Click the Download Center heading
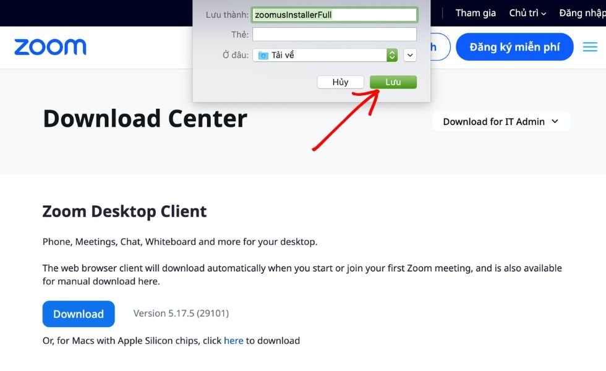 [x=144, y=117]
